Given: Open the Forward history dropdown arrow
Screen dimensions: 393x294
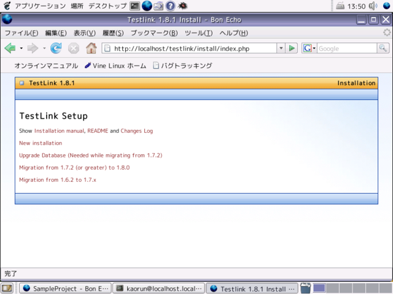Looking at the screenshot, I should point(44,48).
